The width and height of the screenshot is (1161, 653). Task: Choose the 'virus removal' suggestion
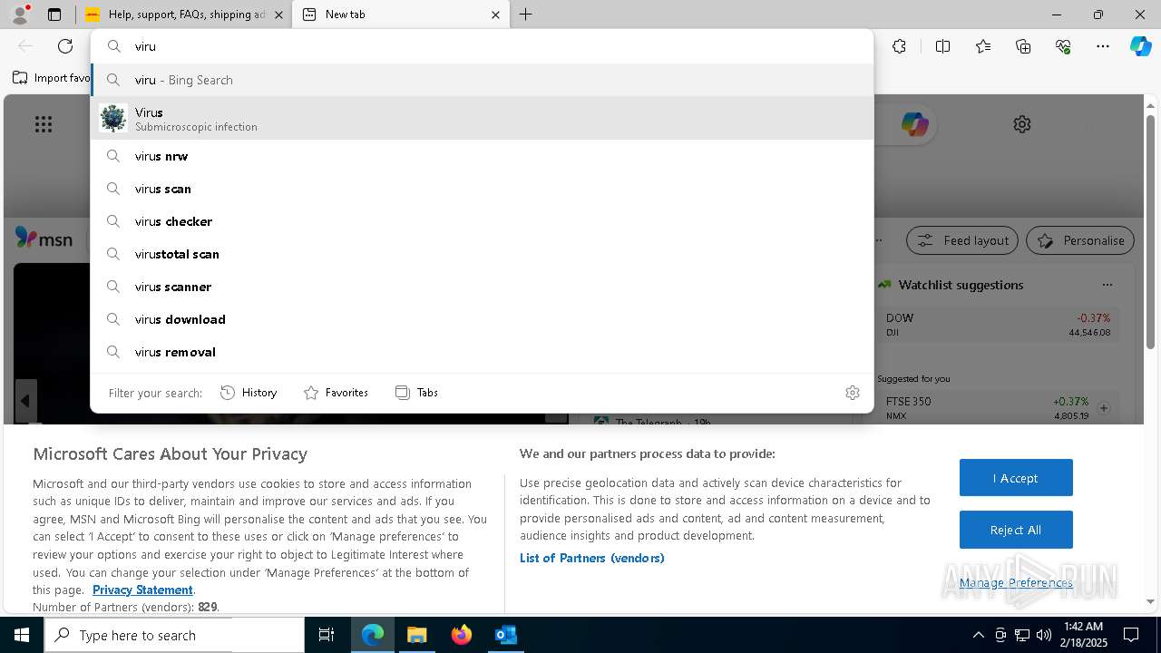(482, 352)
